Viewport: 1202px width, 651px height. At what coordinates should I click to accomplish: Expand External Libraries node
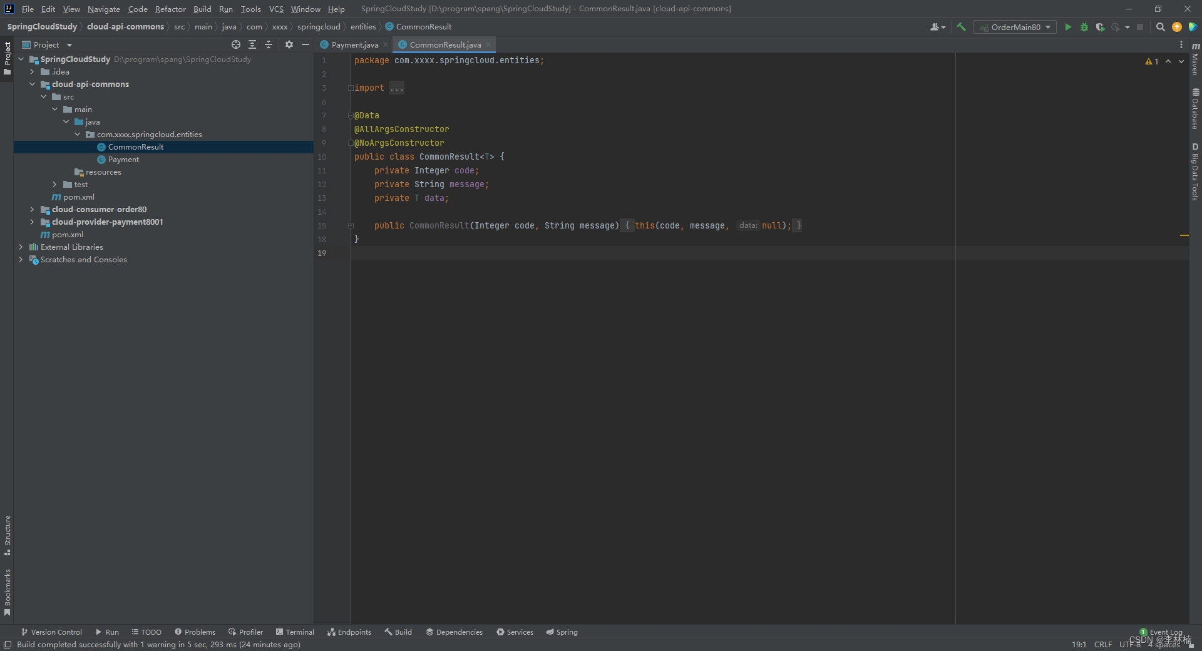[21, 247]
